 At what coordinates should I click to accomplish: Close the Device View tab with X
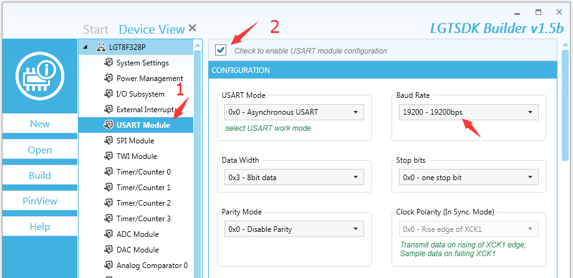tap(193, 28)
